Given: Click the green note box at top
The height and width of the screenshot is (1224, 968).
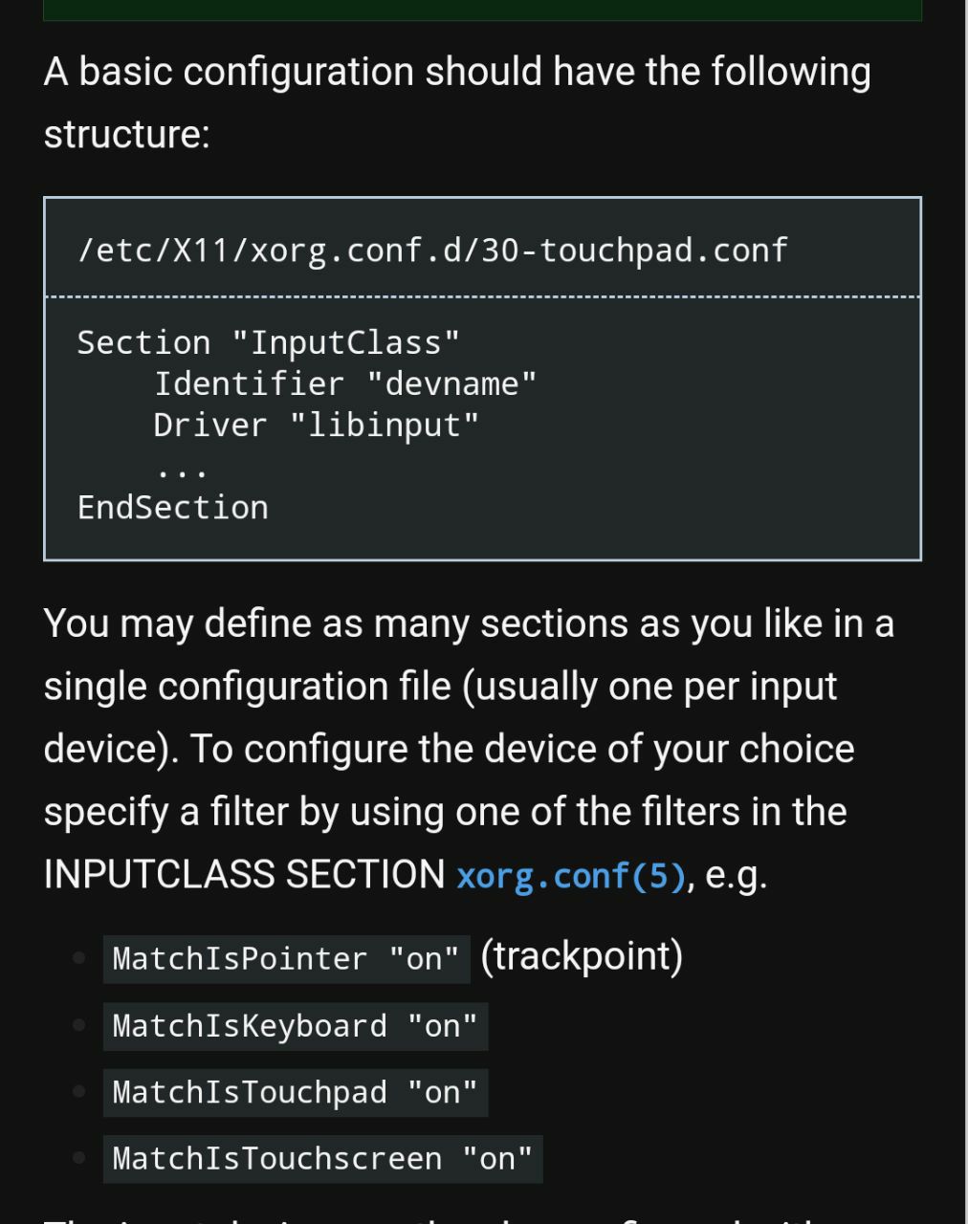Looking at the screenshot, I should pyautogui.click(x=482, y=10).
